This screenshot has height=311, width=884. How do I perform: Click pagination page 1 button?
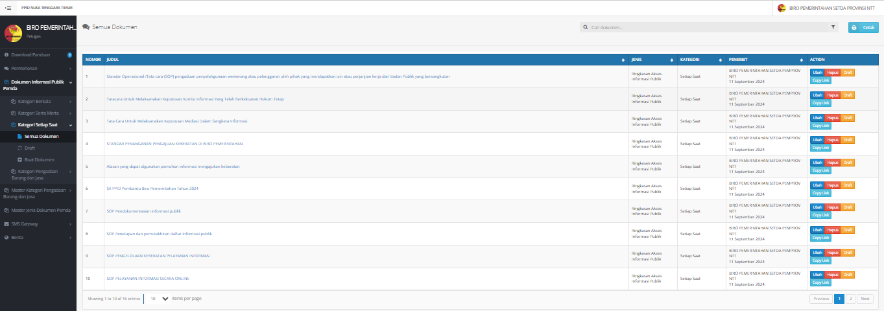click(839, 299)
